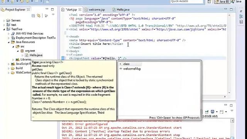Expand JAX-WS Web Services node

(8, 34)
